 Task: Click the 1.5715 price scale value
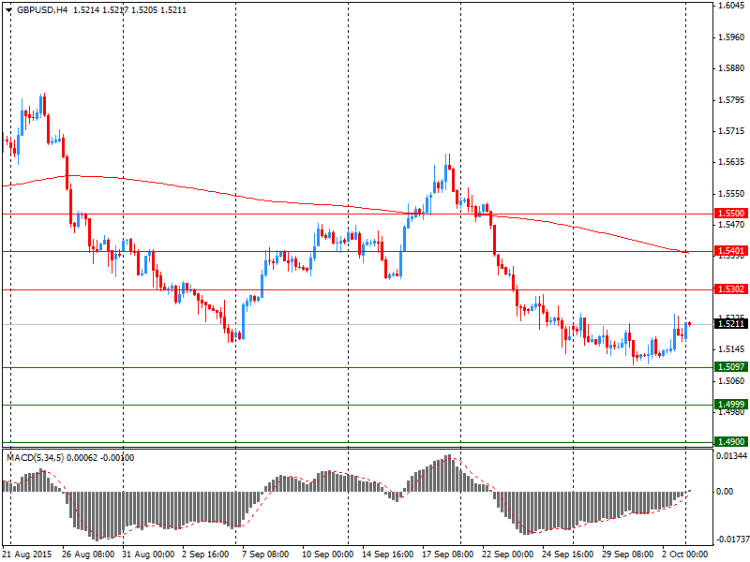[732, 131]
